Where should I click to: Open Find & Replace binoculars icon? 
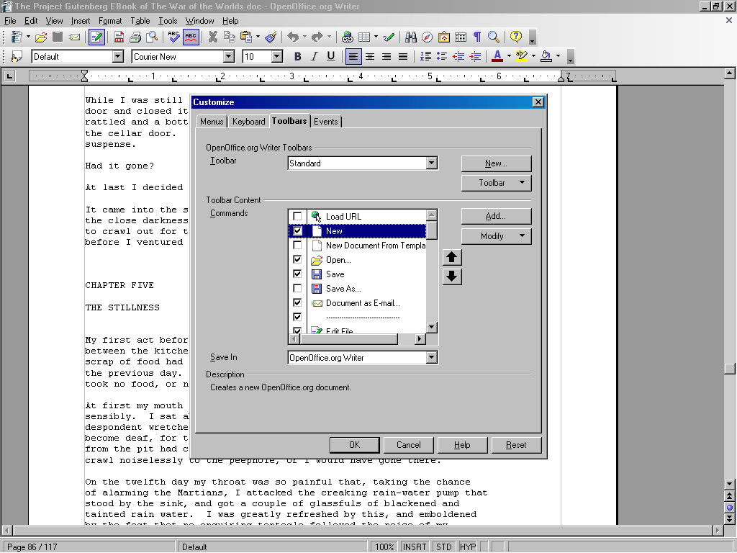coord(411,37)
